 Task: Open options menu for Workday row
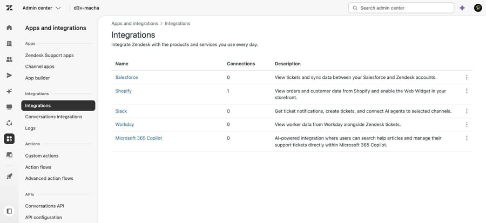pyautogui.click(x=467, y=125)
